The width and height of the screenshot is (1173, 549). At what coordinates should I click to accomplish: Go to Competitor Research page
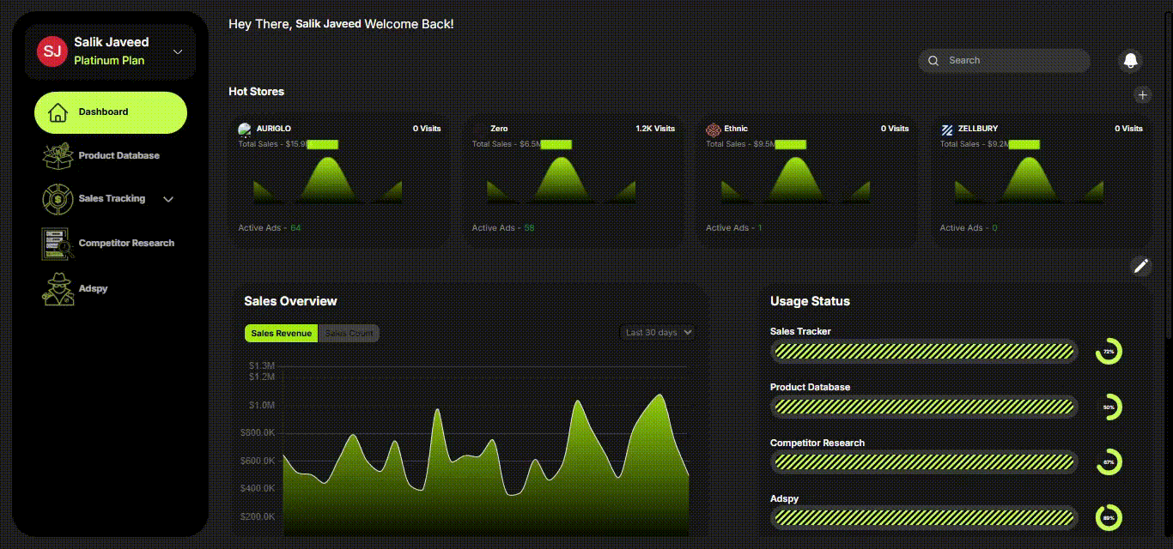(126, 244)
